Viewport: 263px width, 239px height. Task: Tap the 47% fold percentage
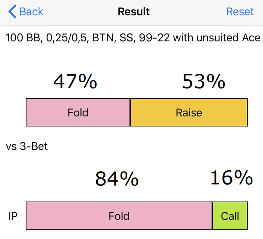(x=75, y=81)
